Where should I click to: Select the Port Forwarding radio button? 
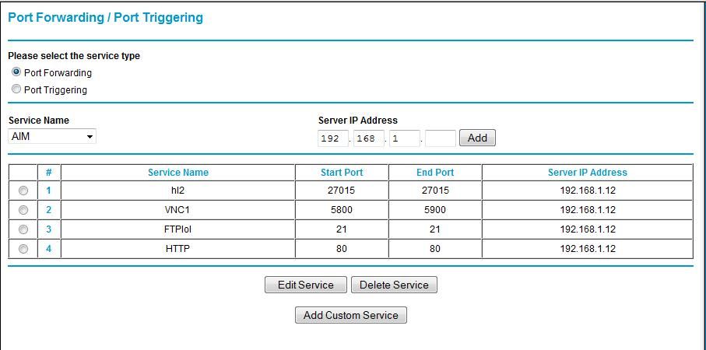[16, 72]
